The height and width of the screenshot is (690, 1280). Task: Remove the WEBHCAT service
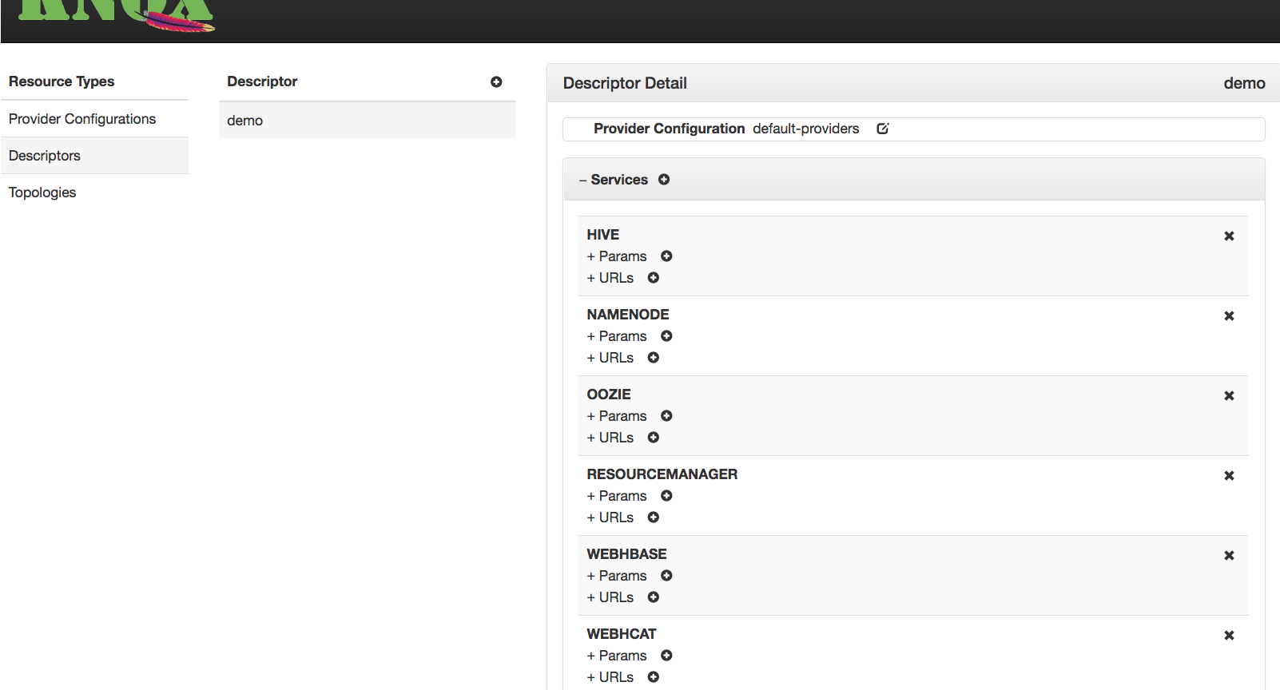click(1229, 636)
